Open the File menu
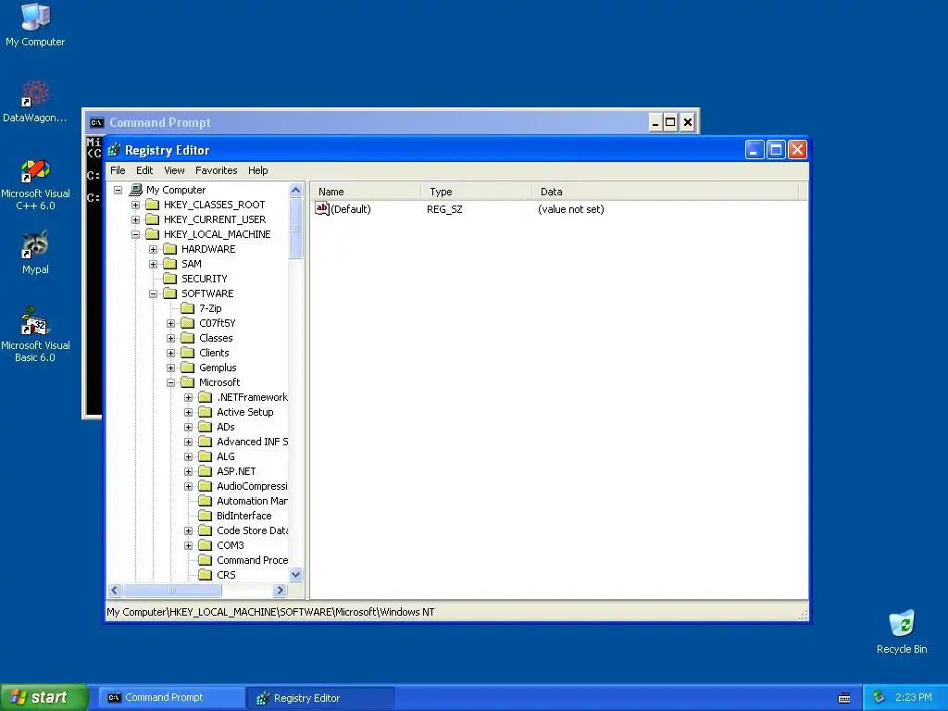 118,170
